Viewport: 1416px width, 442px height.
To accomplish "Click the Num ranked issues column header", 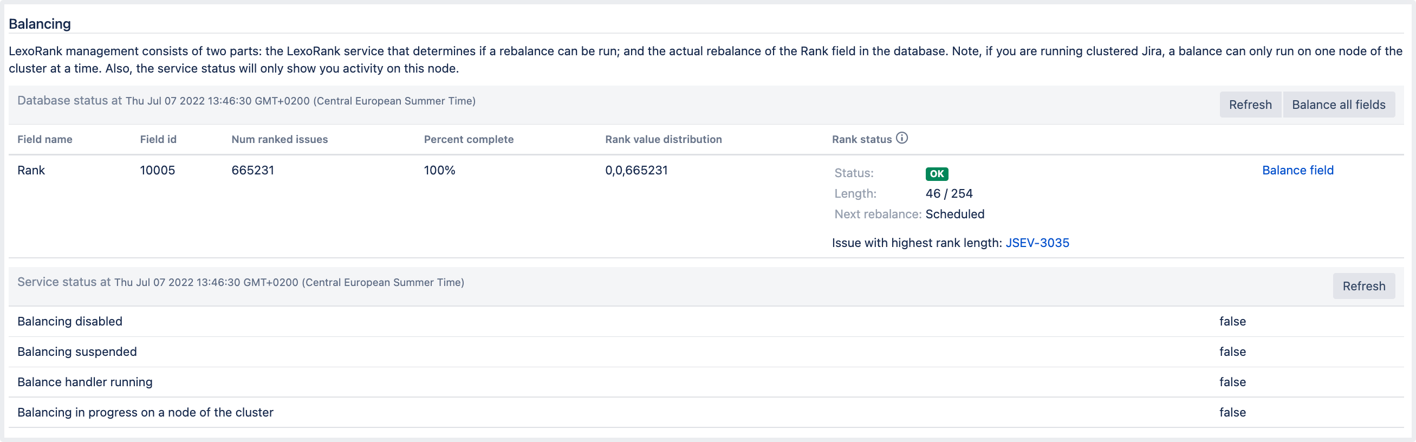I will tap(279, 139).
